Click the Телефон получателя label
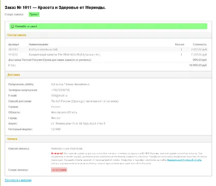This screenshot has height=186, width=216. 23,90
